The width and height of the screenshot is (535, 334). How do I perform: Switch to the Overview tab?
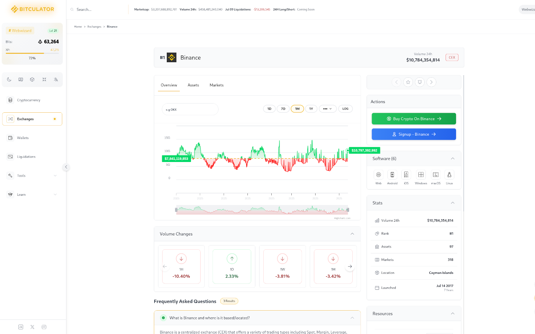(169, 85)
